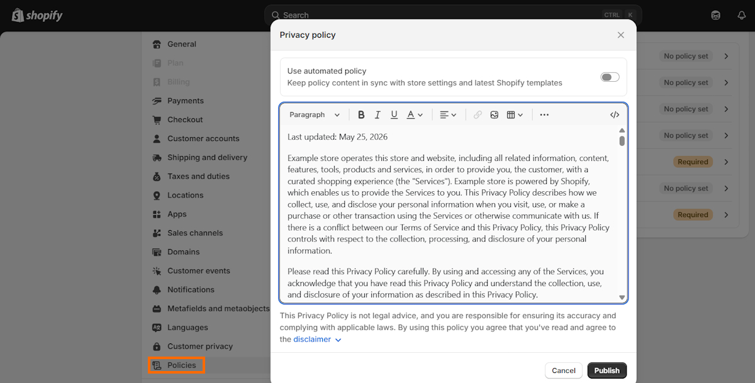Click the Languages icon
The width and height of the screenshot is (755, 383).
click(x=157, y=328)
